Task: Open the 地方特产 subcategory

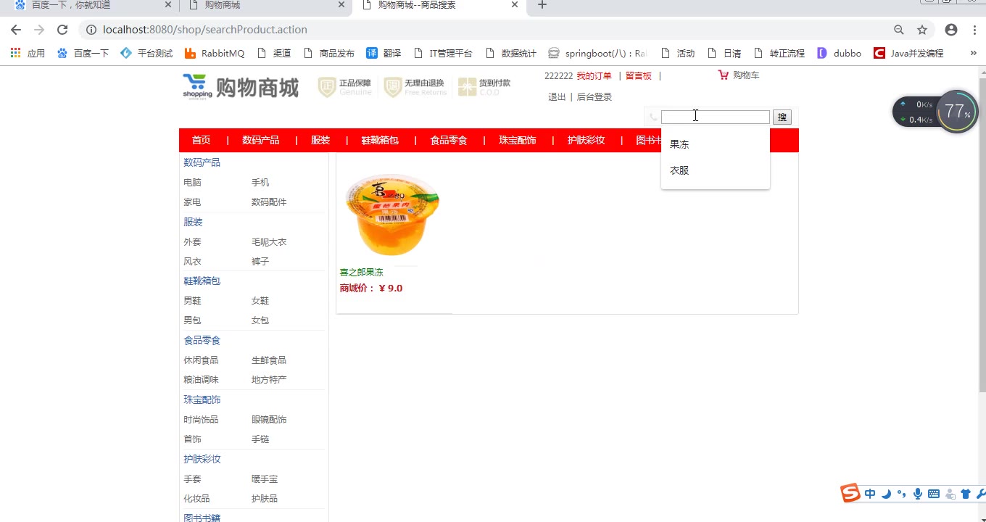Action: click(269, 380)
